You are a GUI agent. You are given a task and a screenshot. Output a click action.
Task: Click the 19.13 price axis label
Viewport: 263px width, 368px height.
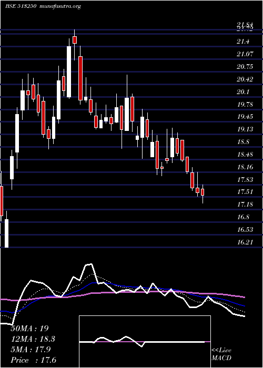pyautogui.click(x=245, y=129)
